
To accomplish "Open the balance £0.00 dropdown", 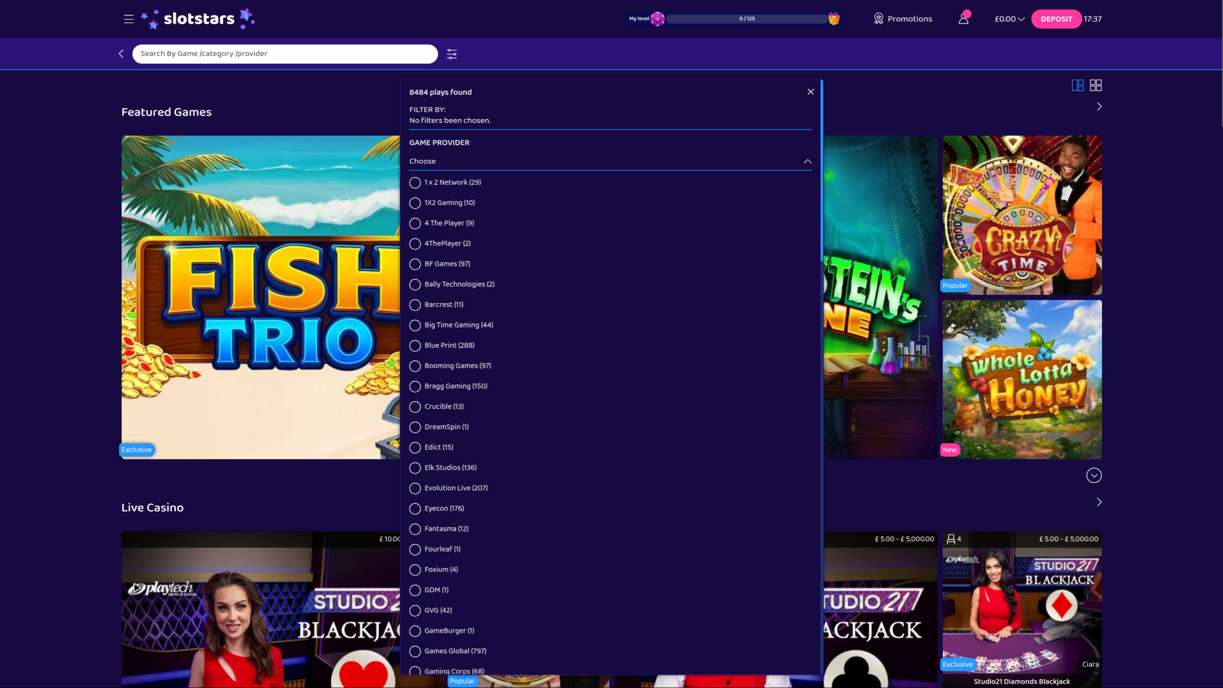I will (1010, 19).
